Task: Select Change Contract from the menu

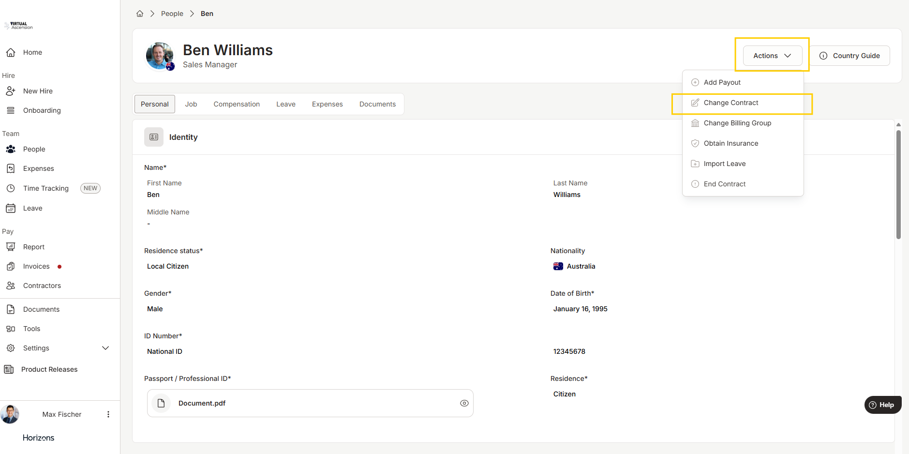Action: (x=730, y=103)
